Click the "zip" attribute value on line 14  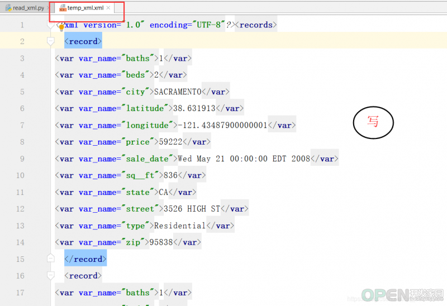click(133, 242)
